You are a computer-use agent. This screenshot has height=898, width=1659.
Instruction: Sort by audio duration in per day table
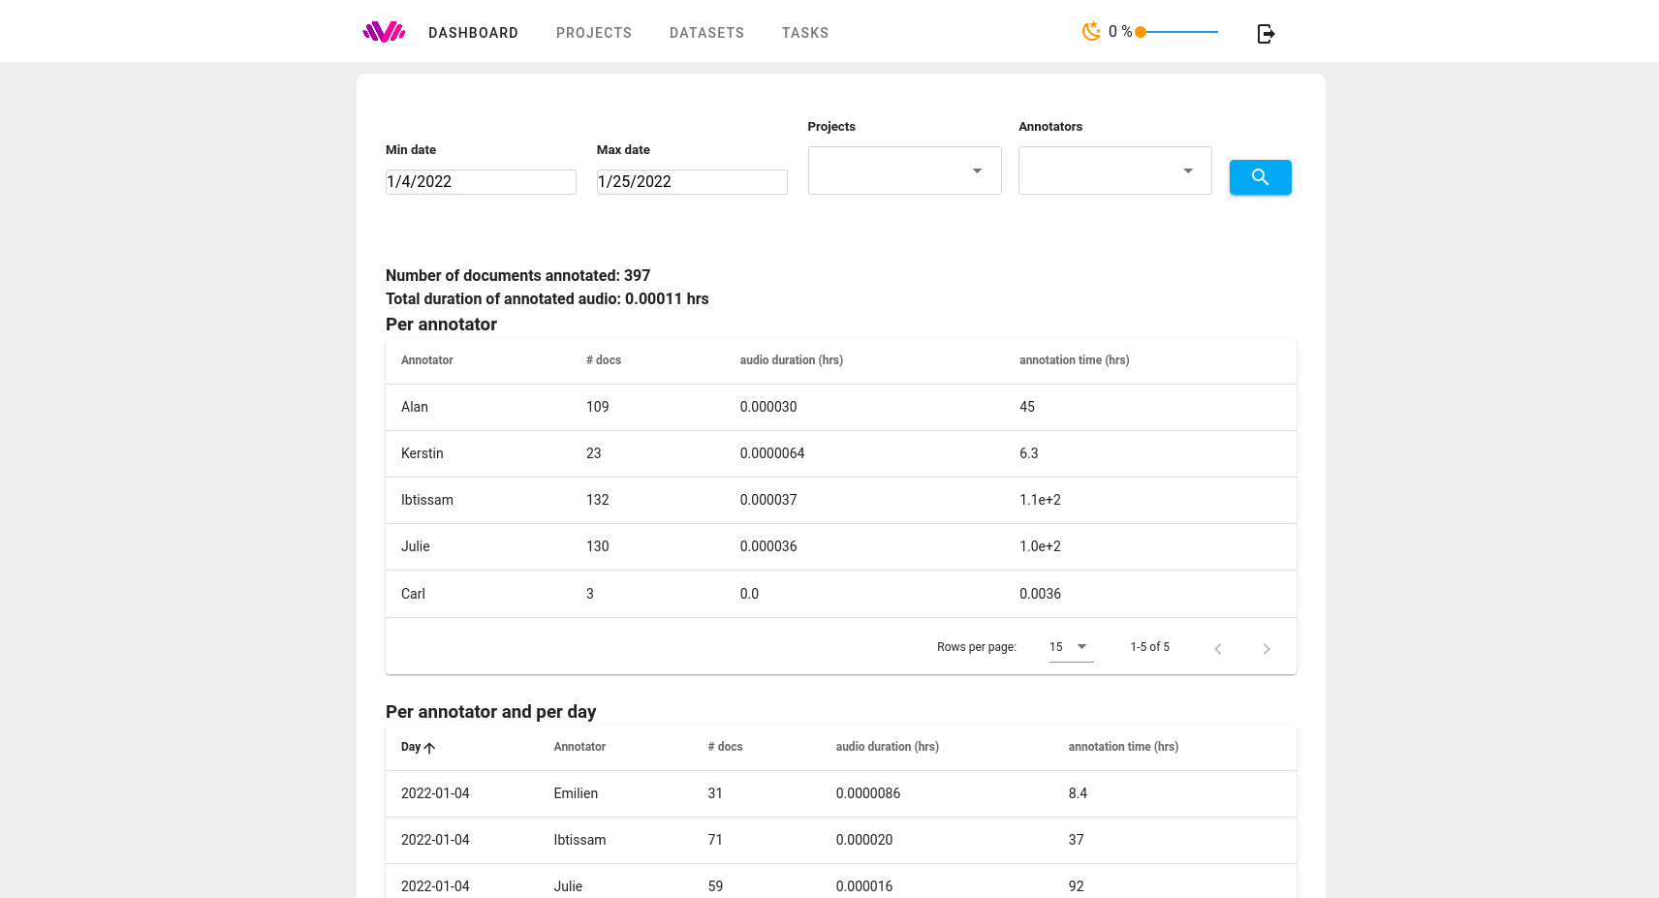[888, 747]
